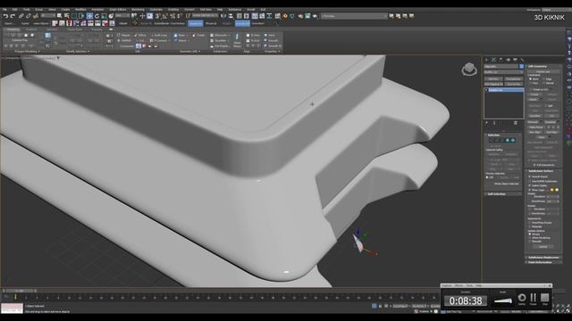Enable Smooth Result checkbox
The width and height of the screenshot is (572, 321).
[x=530, y=177]
